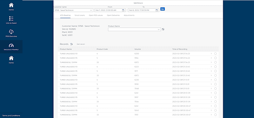Switch to the Adjustments tab
Screen dimensions: 254x118
point(129,15)
